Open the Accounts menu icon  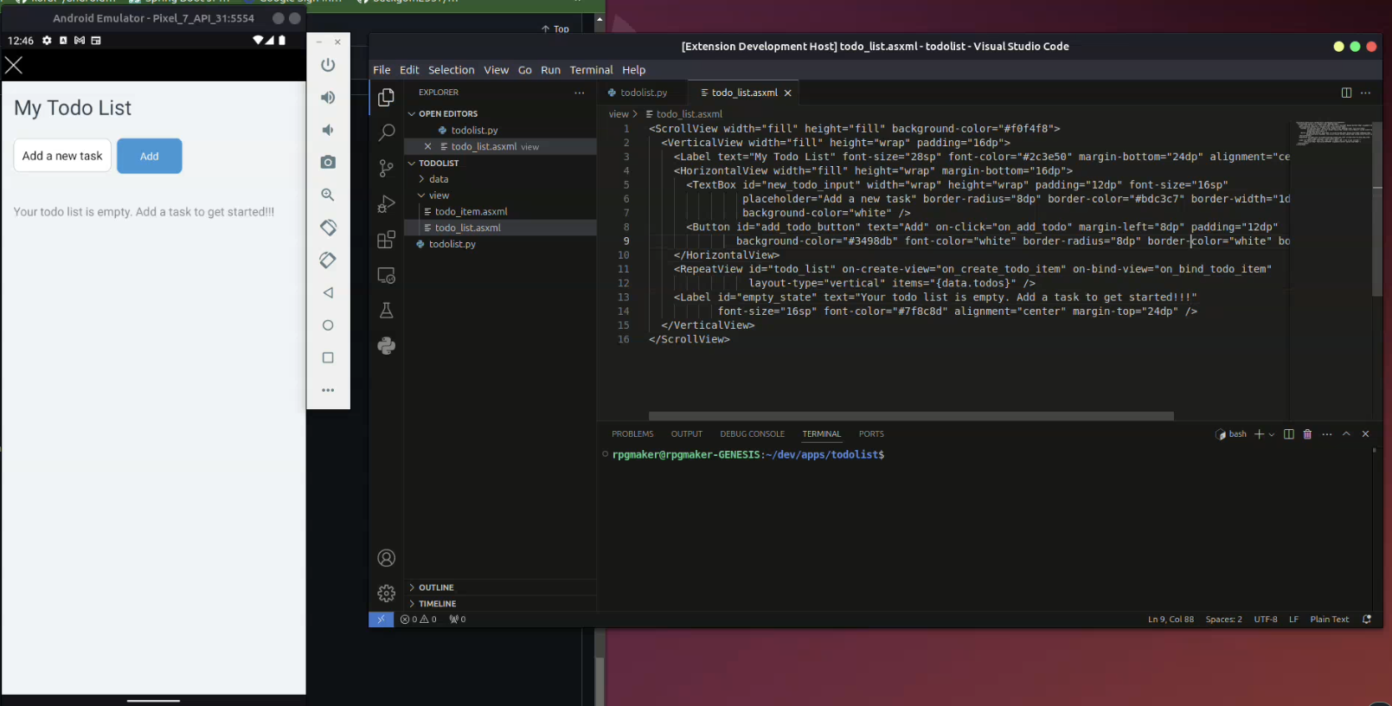point(387,558)
